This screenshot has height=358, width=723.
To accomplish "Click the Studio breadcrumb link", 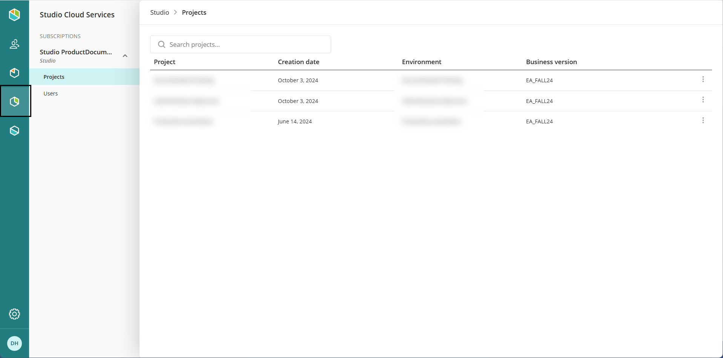I will click(160, 12).
